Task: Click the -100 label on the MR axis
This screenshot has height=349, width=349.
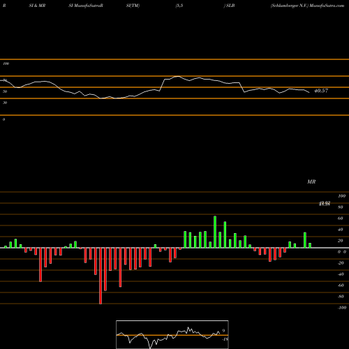Action: coord(342,308)
